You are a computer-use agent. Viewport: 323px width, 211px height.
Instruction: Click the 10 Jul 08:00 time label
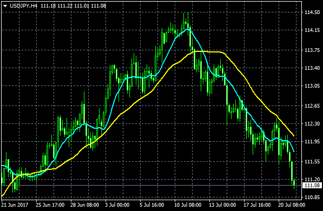point(188,205)
